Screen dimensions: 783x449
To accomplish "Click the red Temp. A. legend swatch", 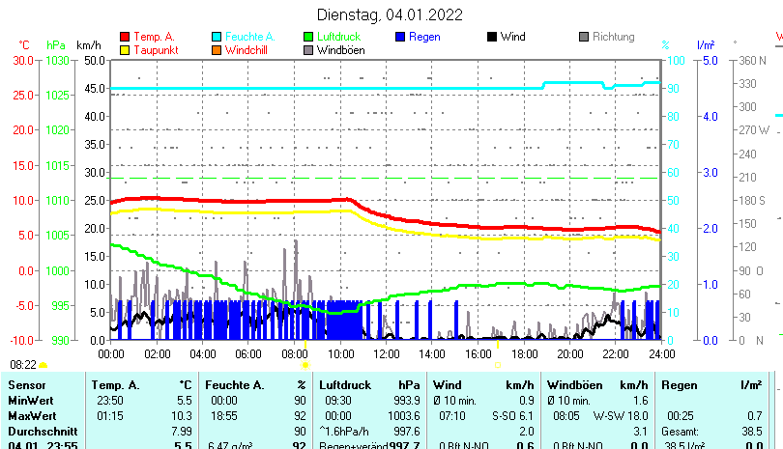I will click(x=125, y=37).
